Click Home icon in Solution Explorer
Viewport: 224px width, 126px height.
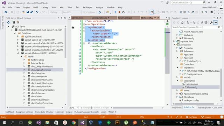182,22
